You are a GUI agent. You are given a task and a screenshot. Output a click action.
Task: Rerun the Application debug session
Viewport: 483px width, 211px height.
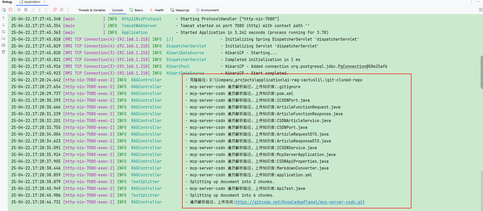[4, 10]
